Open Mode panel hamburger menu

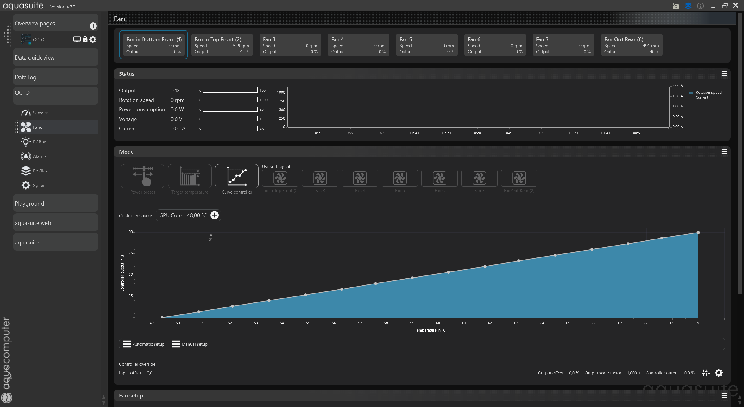point(724,152)
